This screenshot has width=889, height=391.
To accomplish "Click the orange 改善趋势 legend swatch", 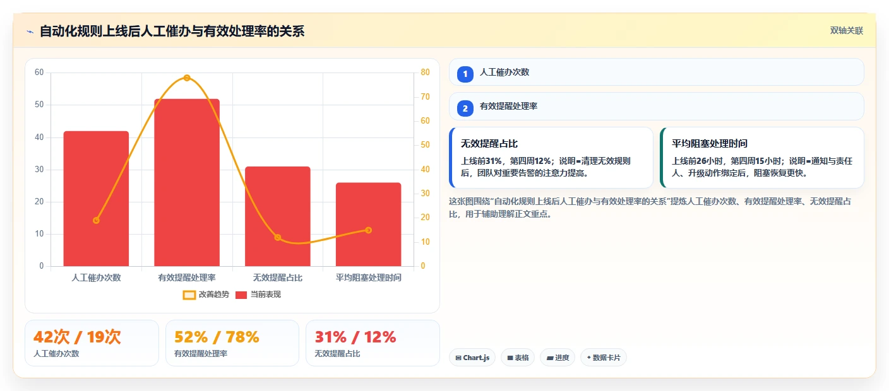I will point(189,295).
